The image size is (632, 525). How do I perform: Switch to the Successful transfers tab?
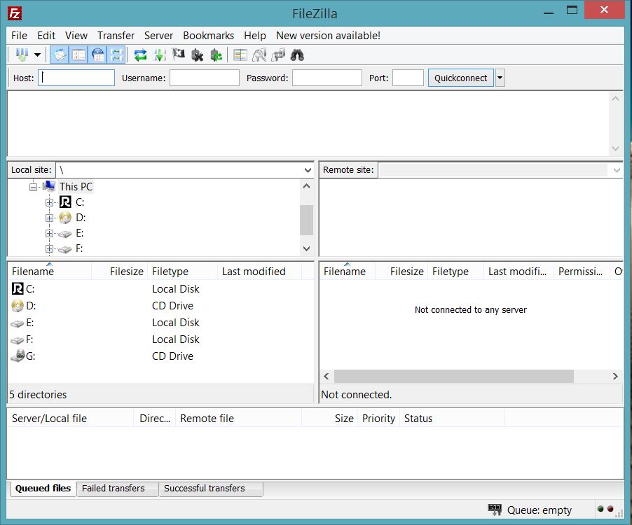point(211,489)
